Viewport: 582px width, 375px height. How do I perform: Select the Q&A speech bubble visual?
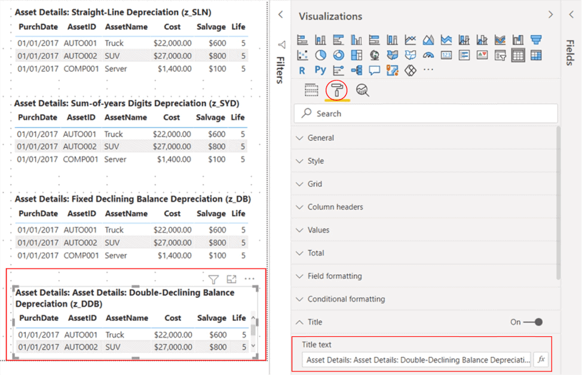coord(374,70)
